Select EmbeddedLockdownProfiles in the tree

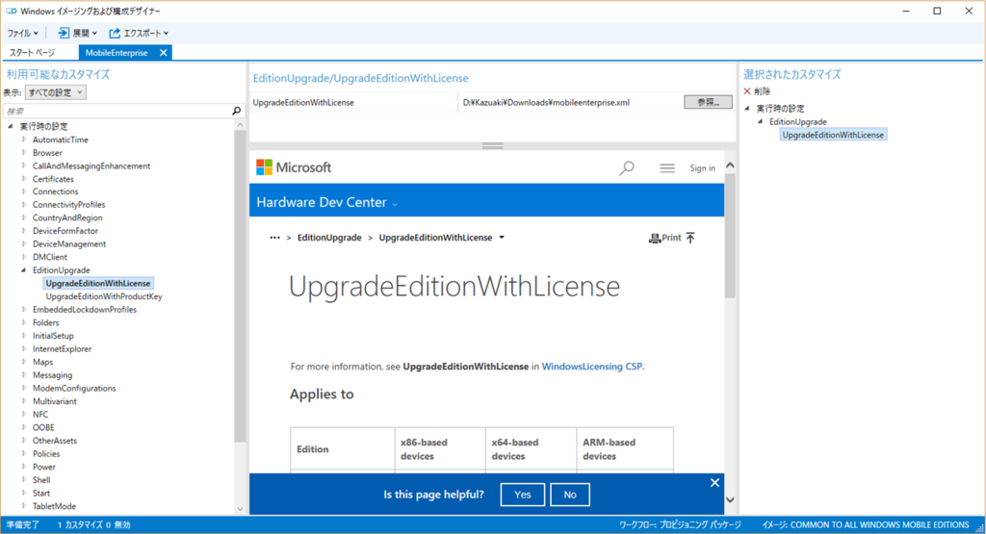[85, 310]
